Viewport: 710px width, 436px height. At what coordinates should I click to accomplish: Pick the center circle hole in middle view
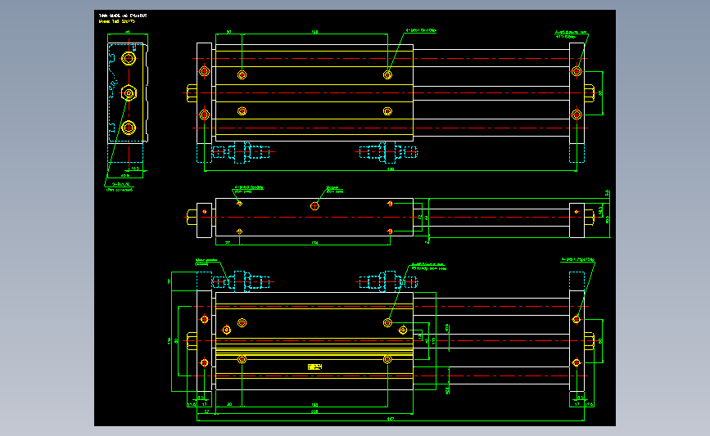314,206
